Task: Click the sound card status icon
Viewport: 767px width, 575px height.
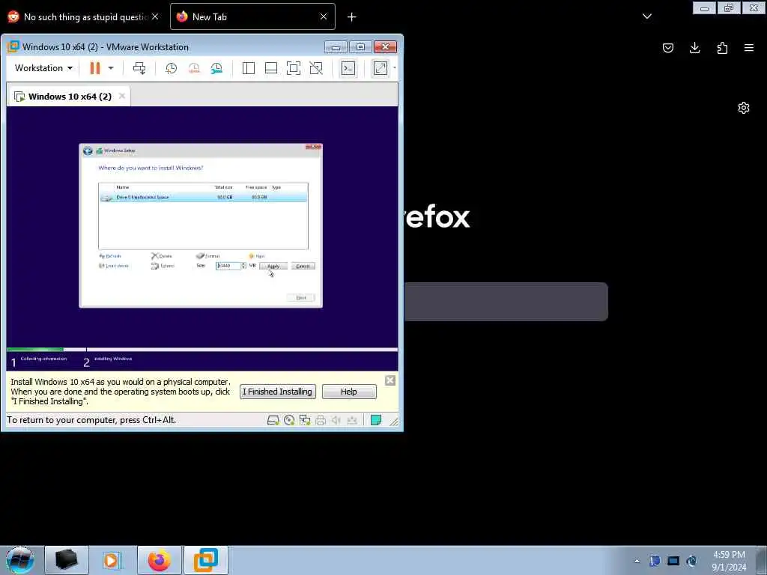Action: point(336,421)
